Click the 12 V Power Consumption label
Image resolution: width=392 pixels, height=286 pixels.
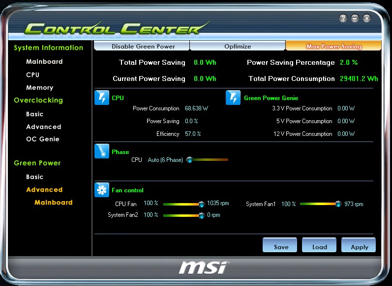click(x=303, y=134)
